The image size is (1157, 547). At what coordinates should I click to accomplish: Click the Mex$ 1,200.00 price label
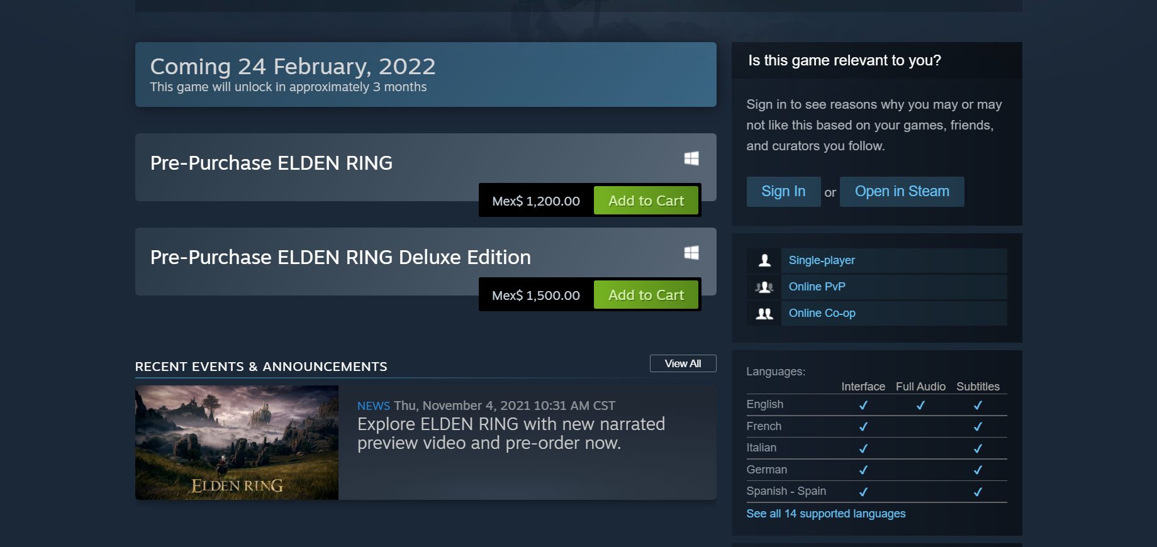pos(536,201)
